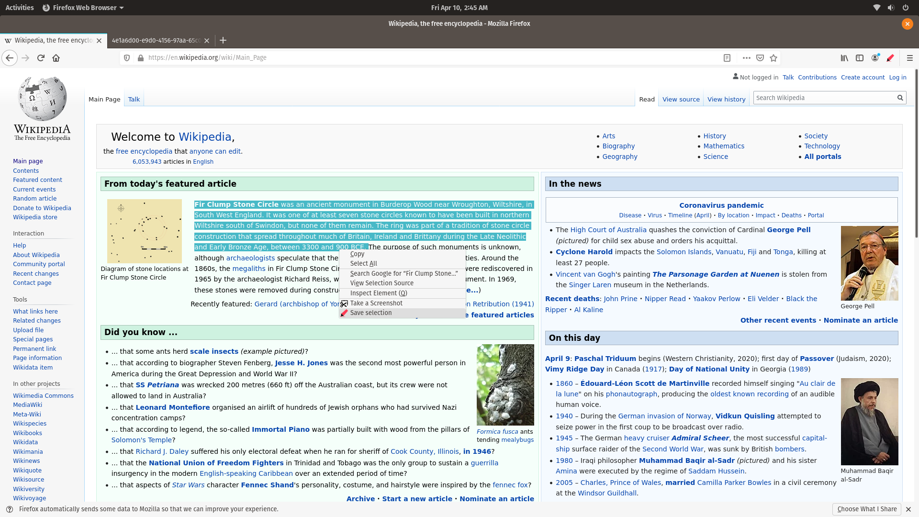Bookmark this page with the star icon
The image size is (919, 517).
click(x=773, y=58)
